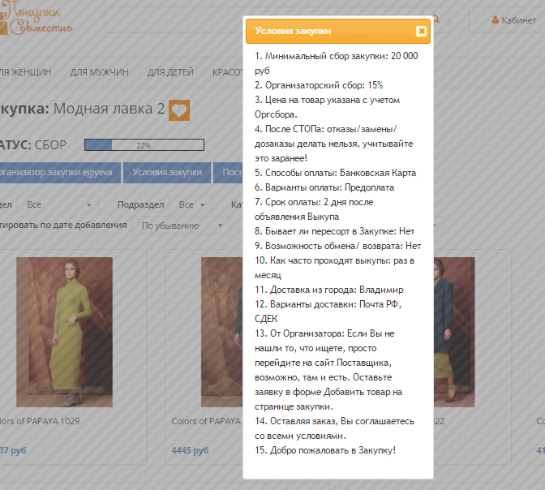This screenshot has width=545, height=490.
Task: Open the ДЛЯ ЖЕНЩИН menu
Action: tap(25, 72)
